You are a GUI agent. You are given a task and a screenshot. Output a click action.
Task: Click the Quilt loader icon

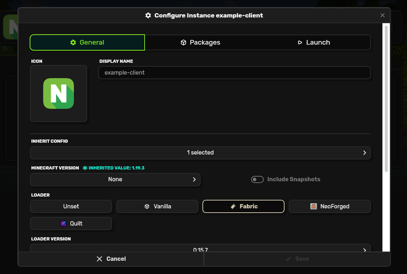[63, 223]
